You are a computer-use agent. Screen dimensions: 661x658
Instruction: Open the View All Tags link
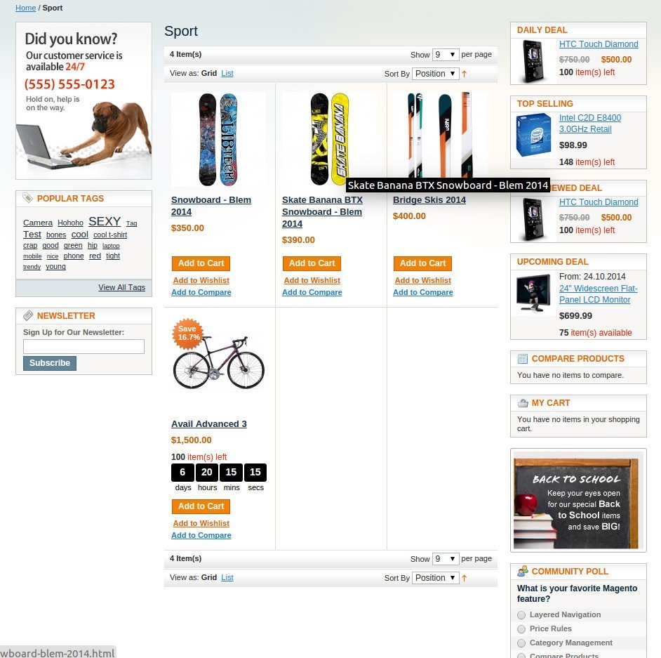point(122,287)
